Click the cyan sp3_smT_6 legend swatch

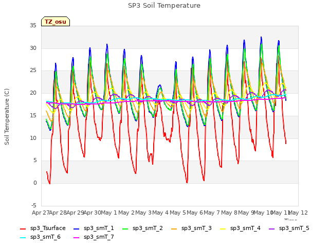[23, 238]
